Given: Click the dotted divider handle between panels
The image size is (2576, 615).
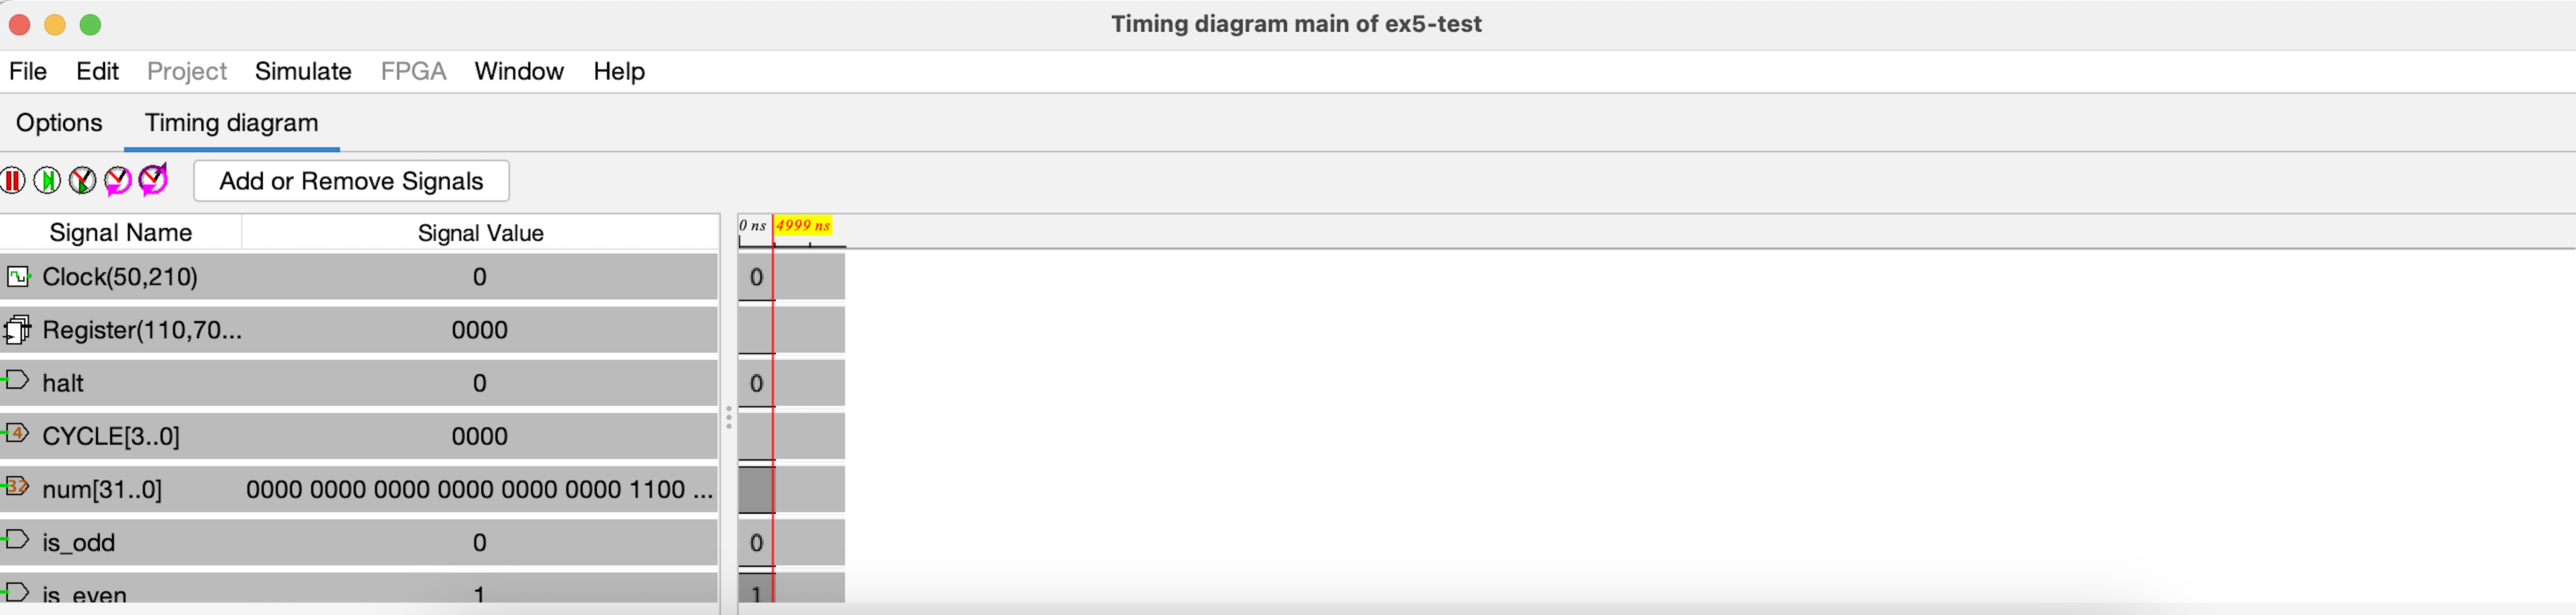Looking at the screenshot, I should pyautogui.click(x=729, y=418).
